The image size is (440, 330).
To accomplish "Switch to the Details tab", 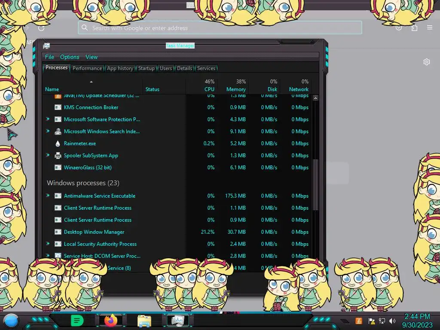I will [184, 68].
